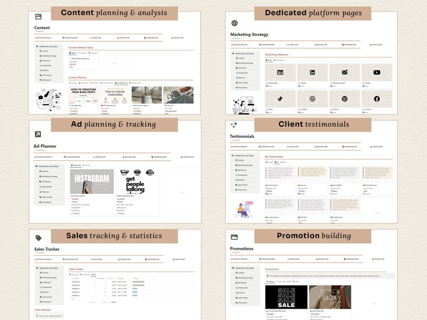The height and width of the screenshot is (320, 427).
Task: Click the Marketing Strategy globe icon
Action: 234,23
